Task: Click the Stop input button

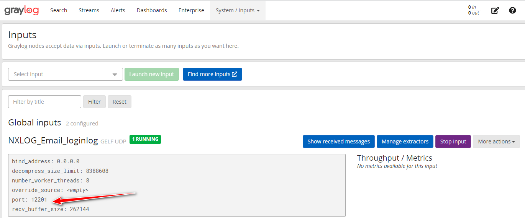Action: pos(453,142)
